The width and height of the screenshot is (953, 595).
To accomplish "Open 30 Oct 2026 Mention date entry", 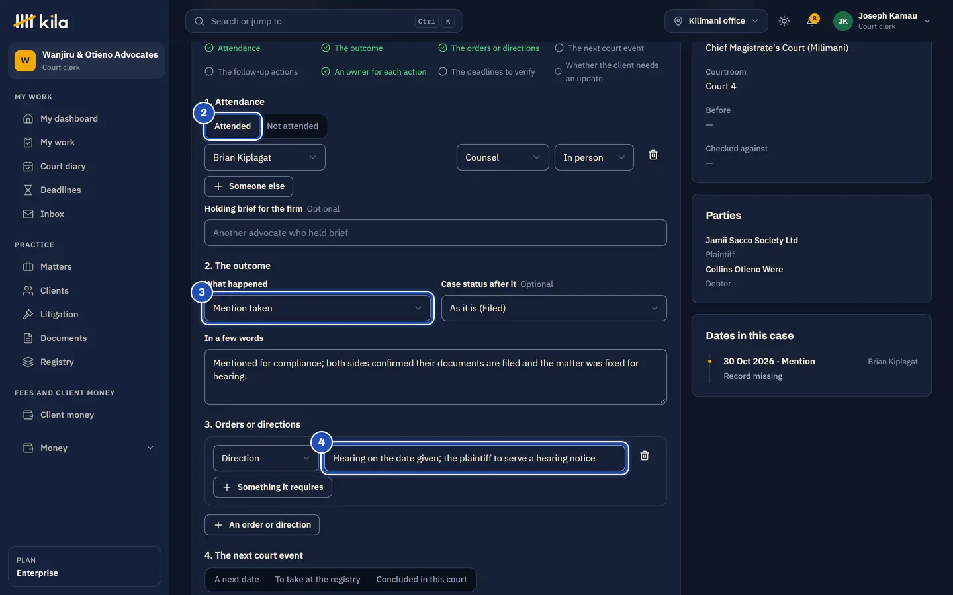I will point(769,361).
